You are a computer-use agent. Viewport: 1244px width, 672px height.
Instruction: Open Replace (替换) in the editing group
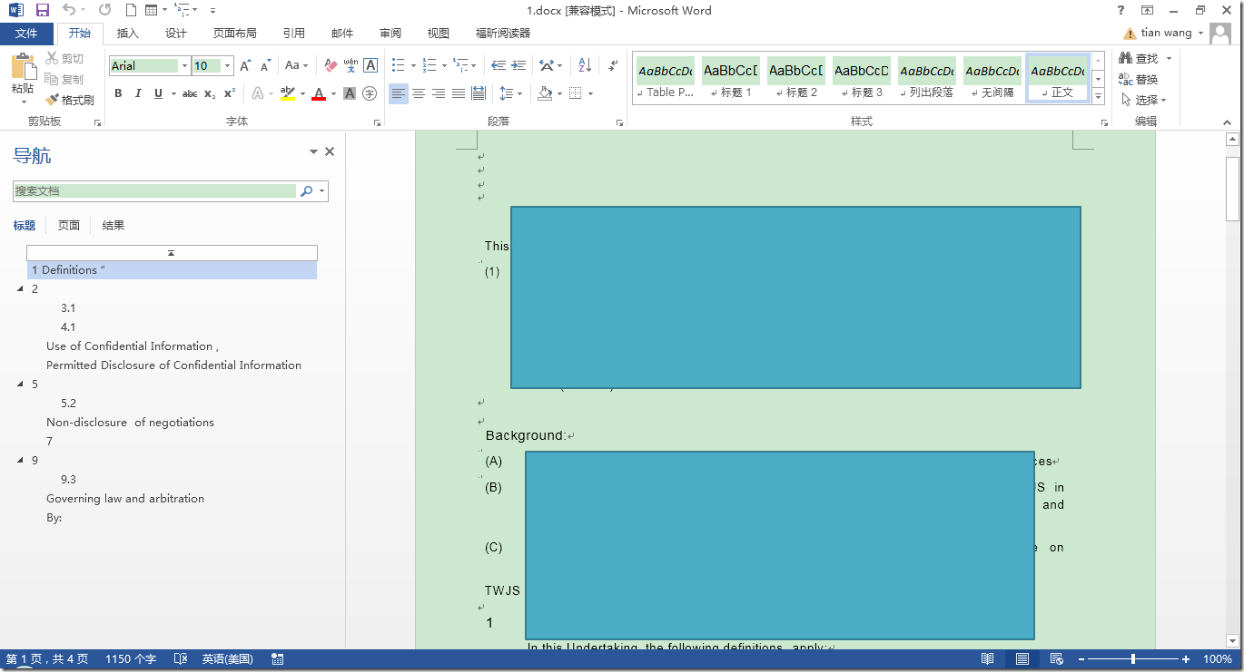click(1139, 80)
